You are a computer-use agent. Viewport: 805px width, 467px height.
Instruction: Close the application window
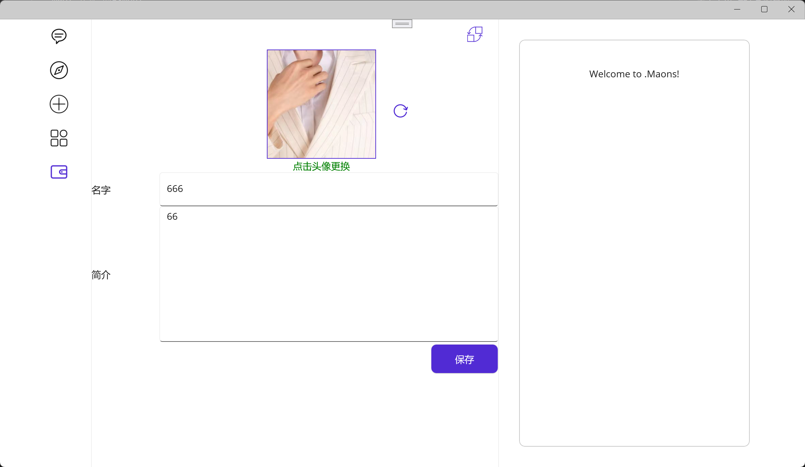tap(791, 9)
